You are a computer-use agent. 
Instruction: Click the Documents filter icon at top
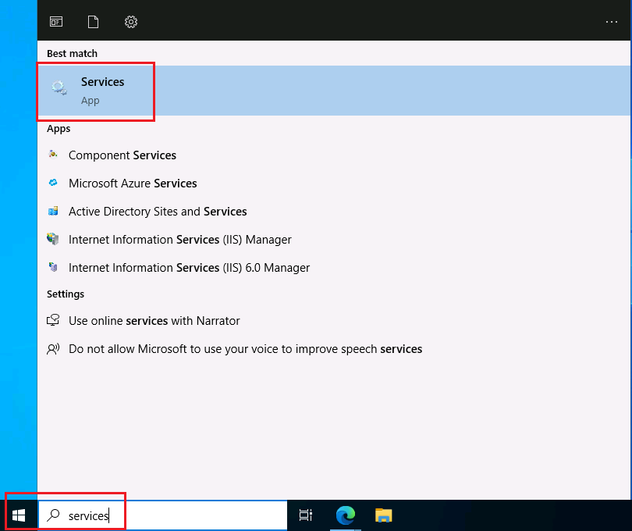(x=93, y=21)
